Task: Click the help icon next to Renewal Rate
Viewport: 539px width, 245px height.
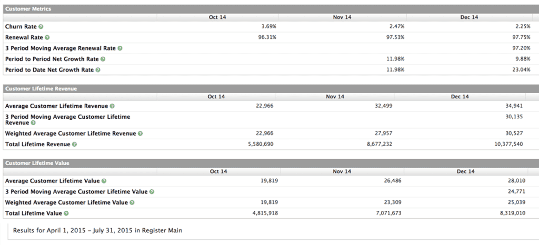Action: (x=47, y=37)
